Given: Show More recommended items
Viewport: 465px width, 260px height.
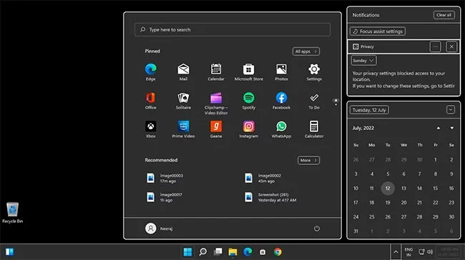Looking at the screenshot, I should tap(308, 160).
